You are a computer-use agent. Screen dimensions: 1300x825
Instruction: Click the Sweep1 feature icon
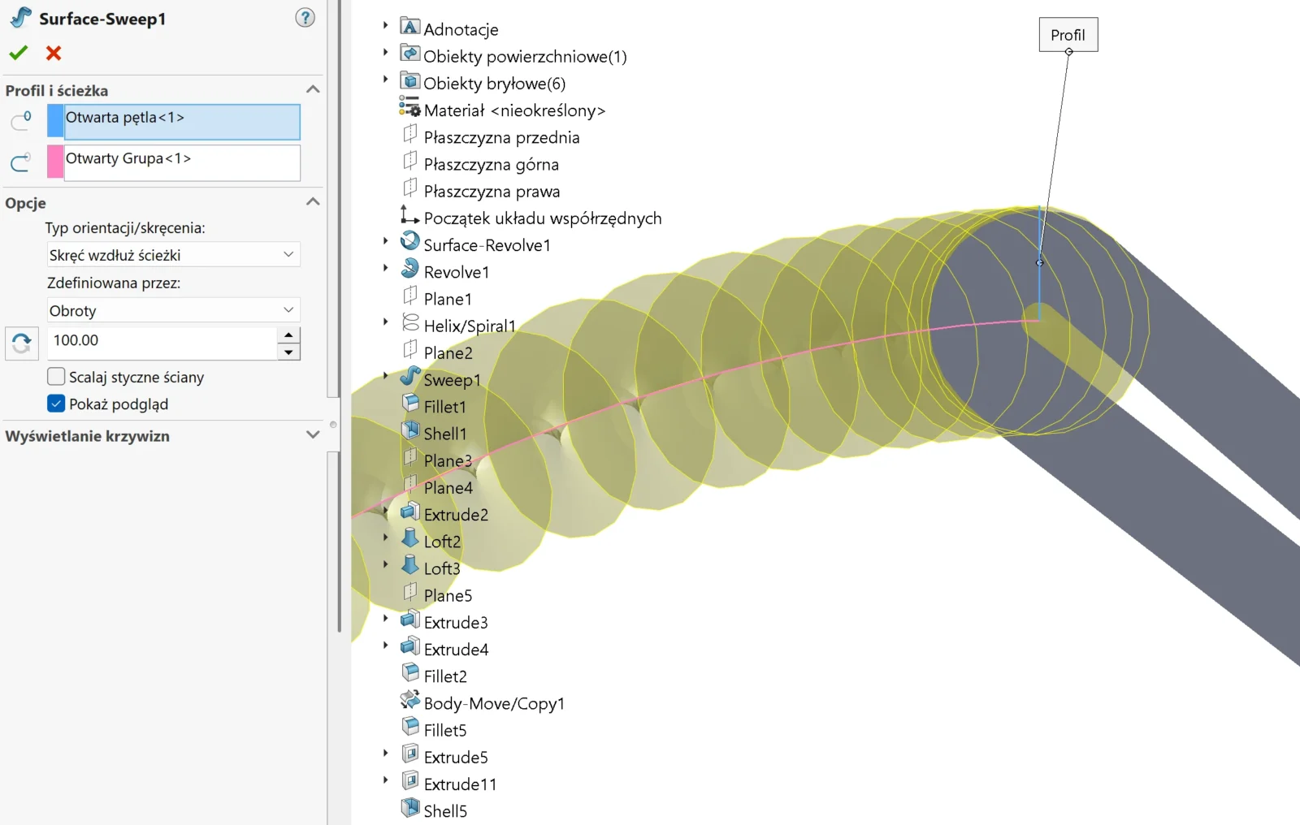[410, 378]
